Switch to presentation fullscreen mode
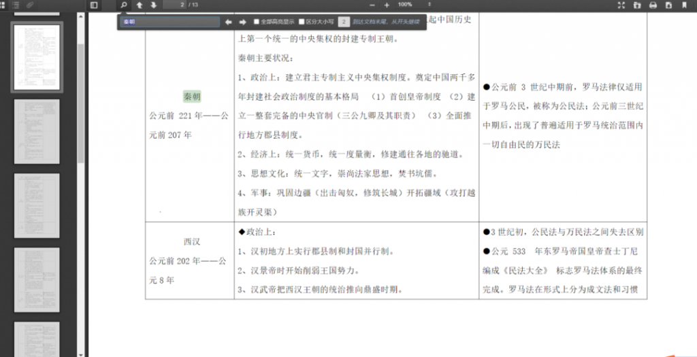 tap(621, 5)
